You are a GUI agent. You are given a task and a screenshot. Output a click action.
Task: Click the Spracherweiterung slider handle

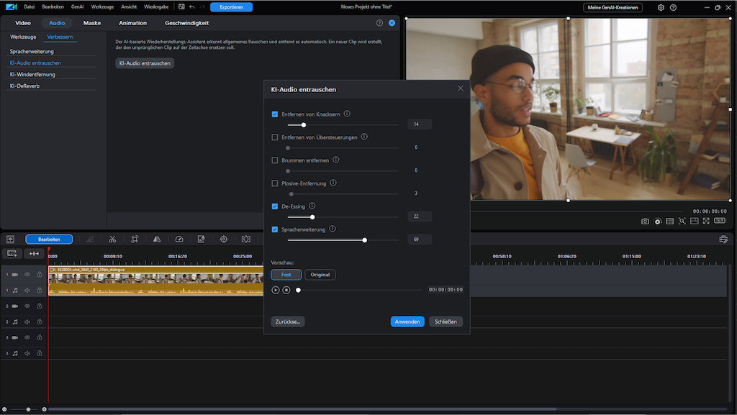[x=365, y=240]
